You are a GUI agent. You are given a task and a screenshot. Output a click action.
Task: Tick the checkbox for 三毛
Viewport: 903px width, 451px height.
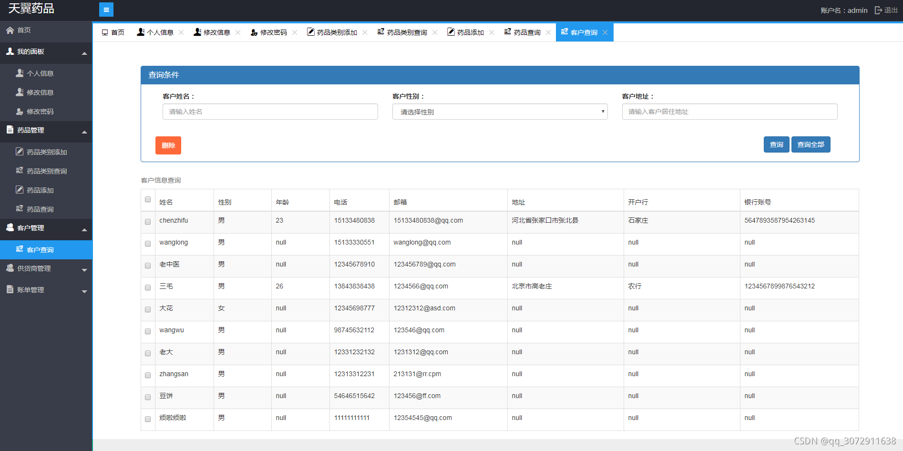click(148, 287)
